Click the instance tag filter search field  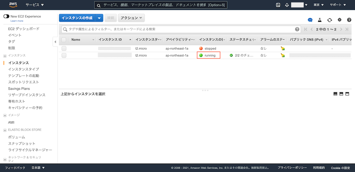[181, 29]
